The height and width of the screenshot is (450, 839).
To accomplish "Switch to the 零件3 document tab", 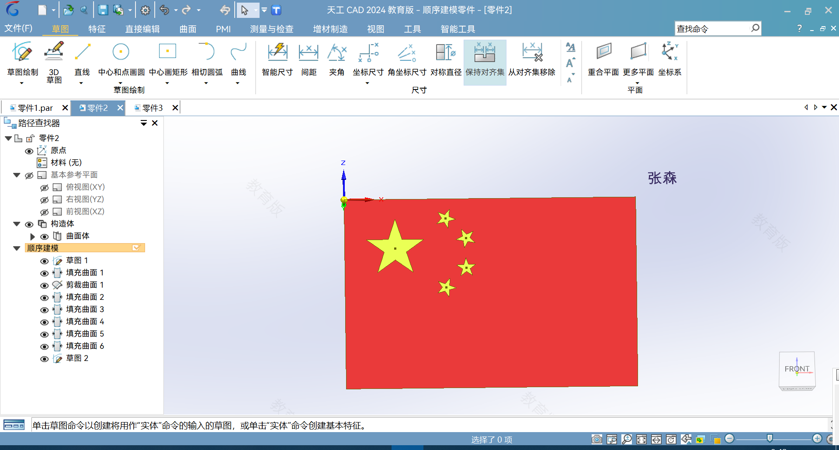I will click(x=152, y=108).
